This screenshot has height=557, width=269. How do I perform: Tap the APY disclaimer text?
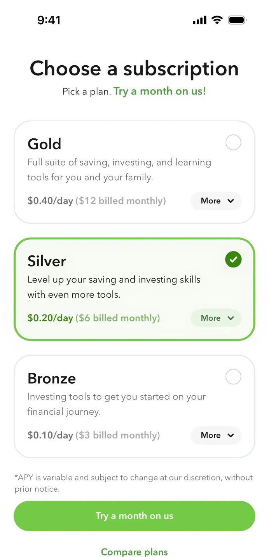134,483
